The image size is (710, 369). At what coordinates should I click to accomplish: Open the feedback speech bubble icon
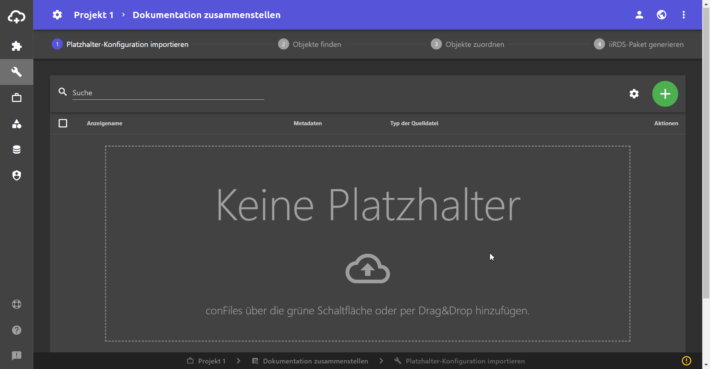click(x=17, y=356)
